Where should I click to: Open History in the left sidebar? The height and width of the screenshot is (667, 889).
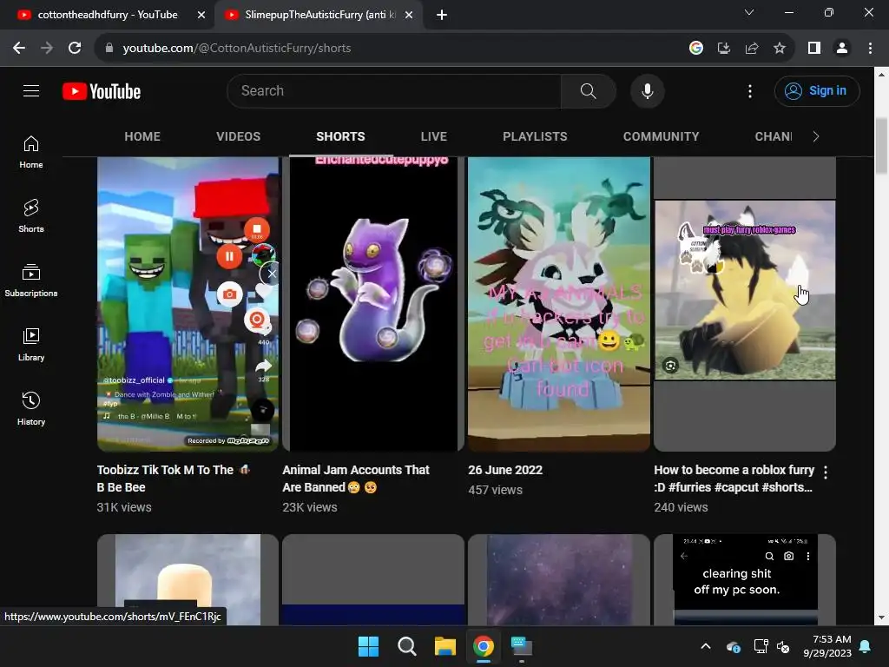(31, 408)
